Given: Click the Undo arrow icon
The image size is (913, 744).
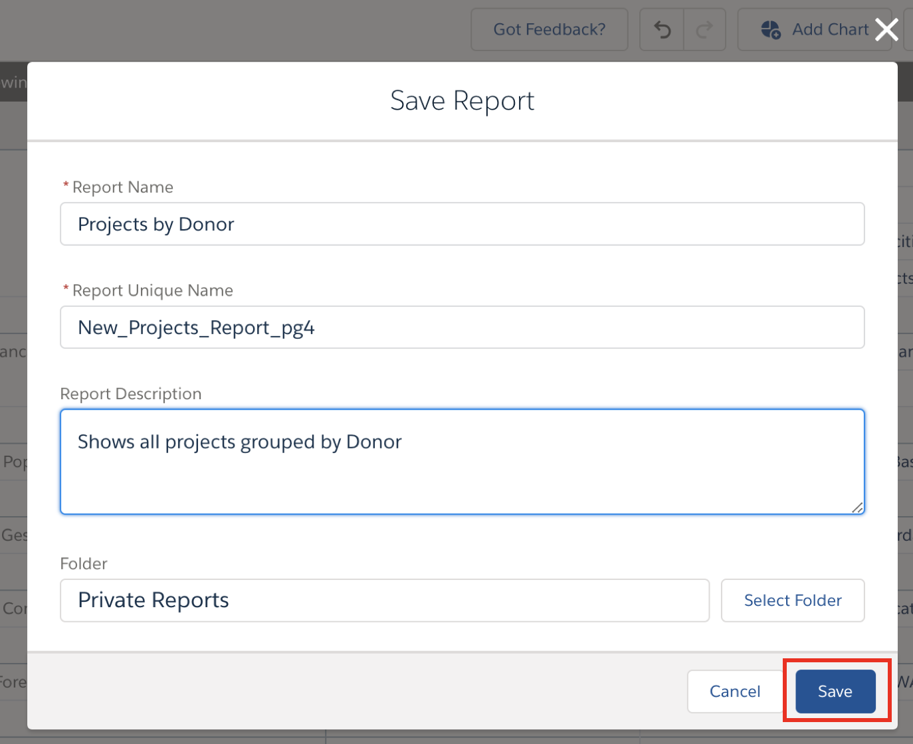Looking at the screenshot, I should (662, 29).
